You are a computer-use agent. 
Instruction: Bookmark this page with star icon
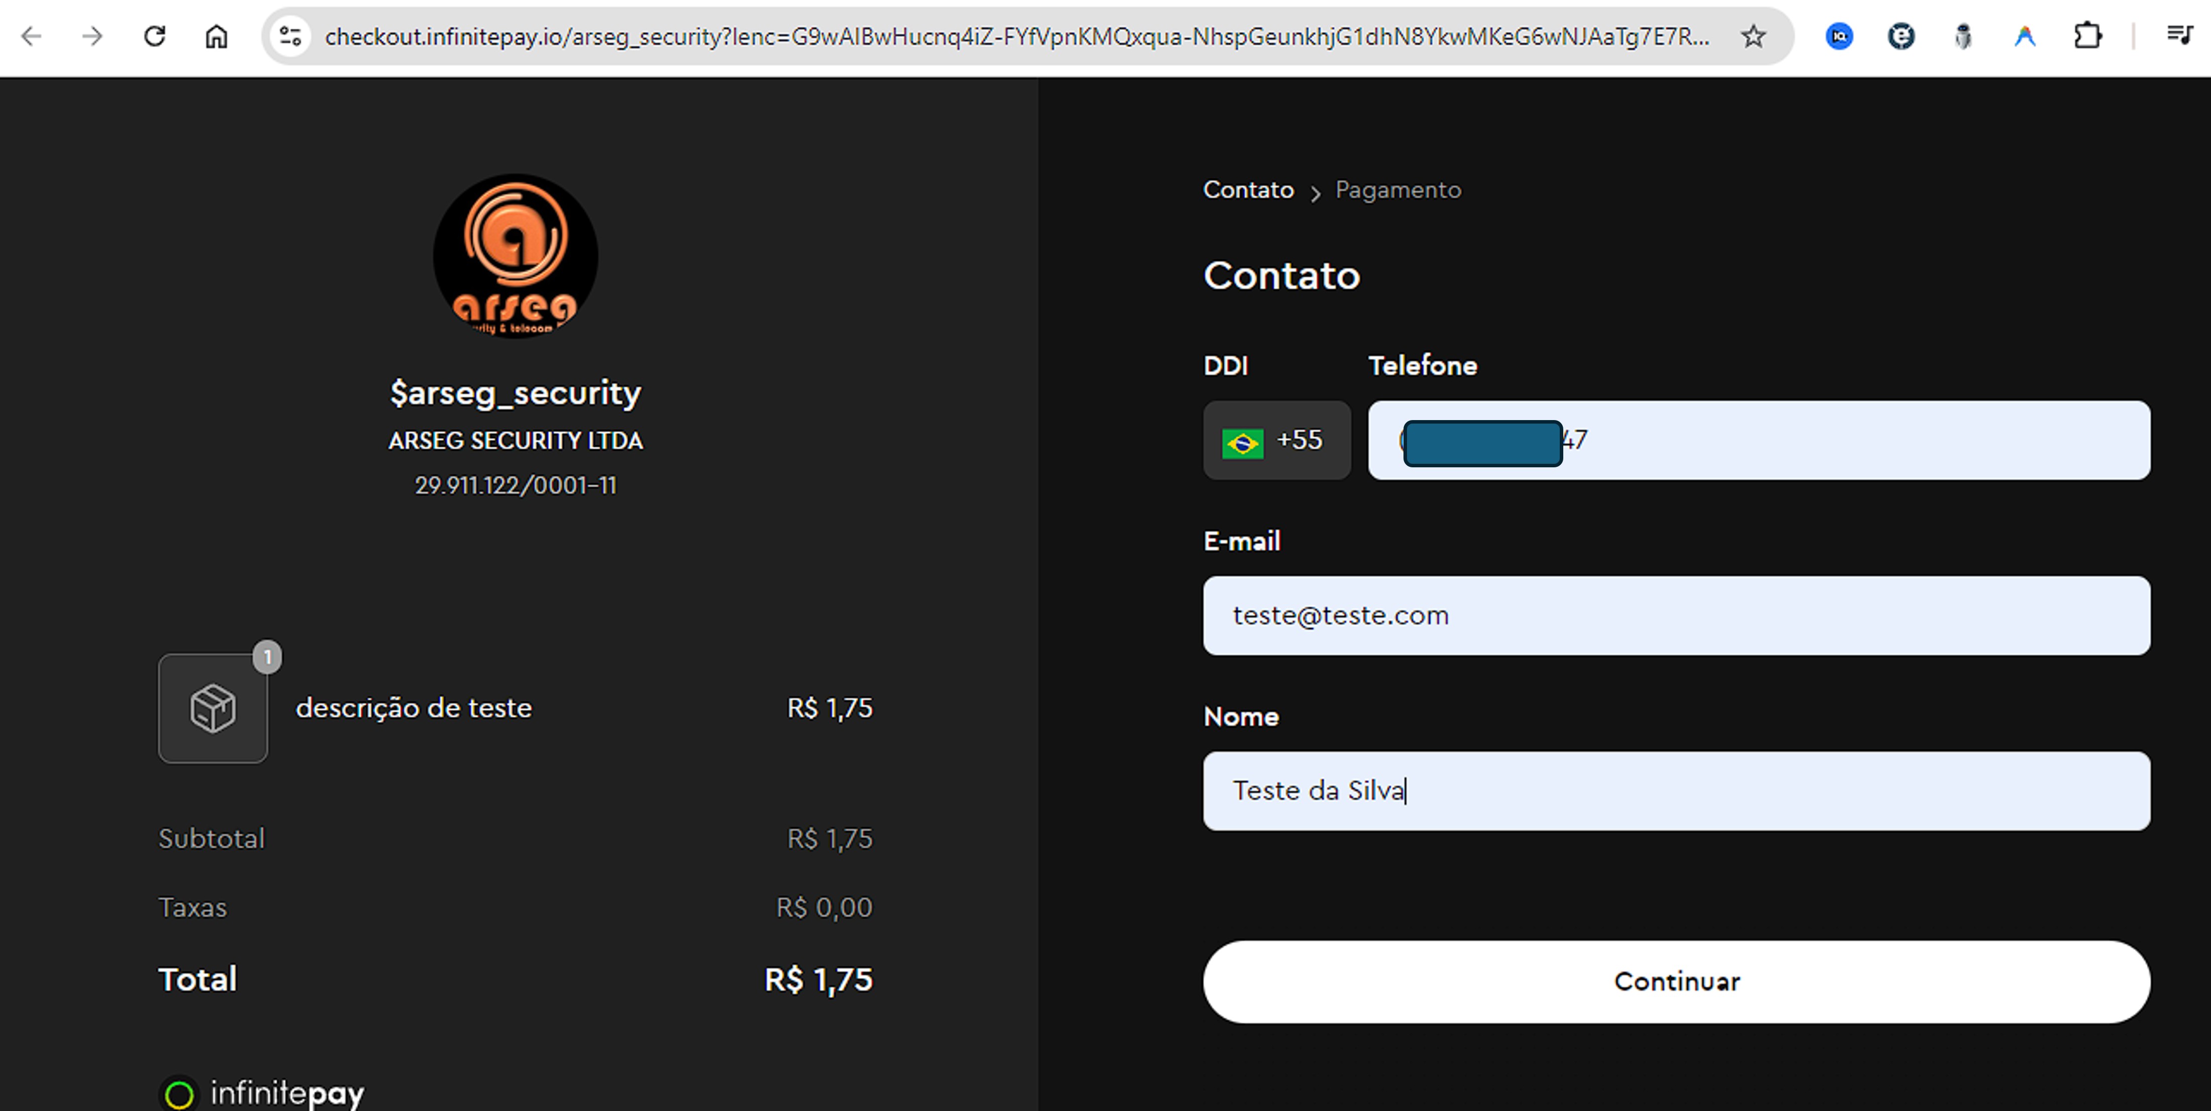(1753, 36)
